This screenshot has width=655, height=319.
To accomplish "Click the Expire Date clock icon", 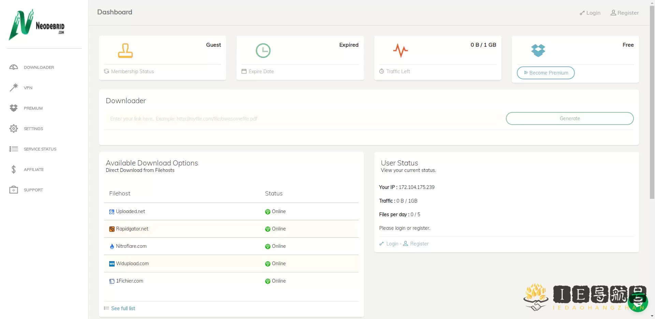I will 263,51.
